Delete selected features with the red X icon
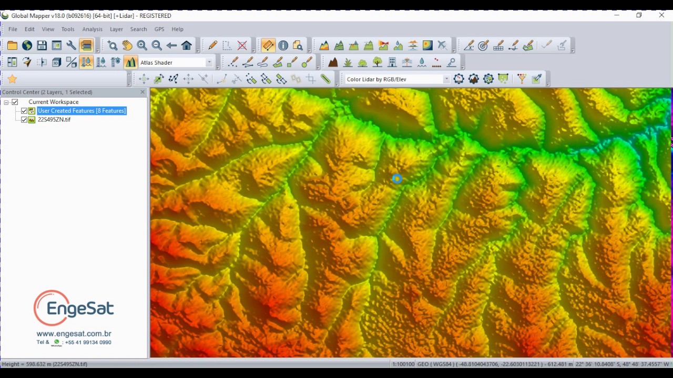This screenshot has height=378, width=673. [242, 46]
